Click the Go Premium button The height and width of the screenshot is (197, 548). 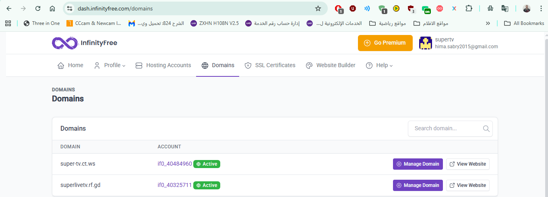[x=385, y=43]
